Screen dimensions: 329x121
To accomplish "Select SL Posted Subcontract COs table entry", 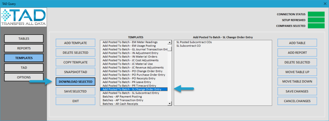I will [x=194, y=42].
